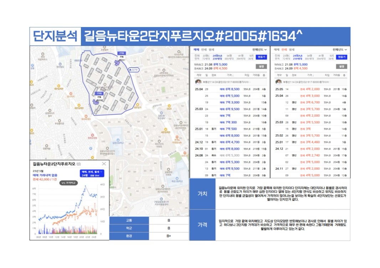Click the 계성고등학교 school marker
This screenshot has width=380, height=268.
pos(177,179)
